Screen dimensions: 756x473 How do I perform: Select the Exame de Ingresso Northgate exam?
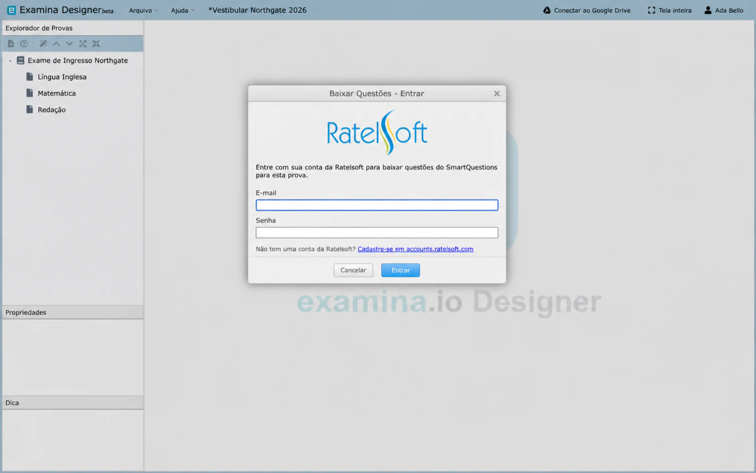77,61
